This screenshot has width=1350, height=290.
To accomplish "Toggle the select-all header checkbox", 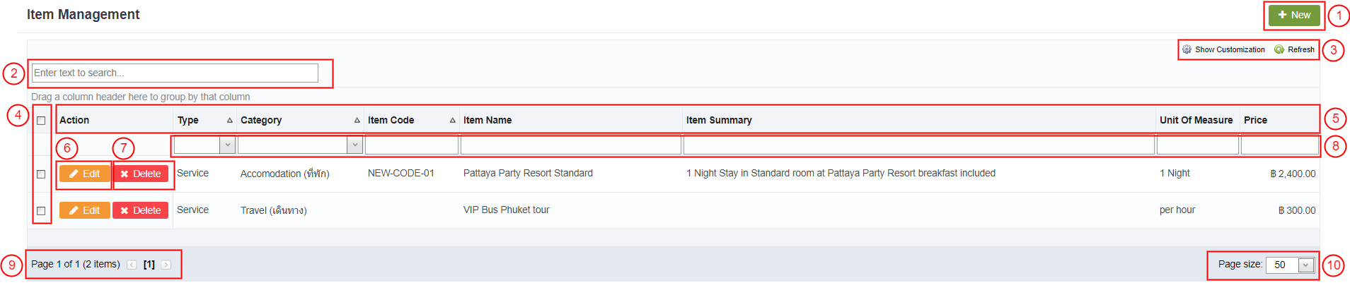I will (x=41, y=121).
